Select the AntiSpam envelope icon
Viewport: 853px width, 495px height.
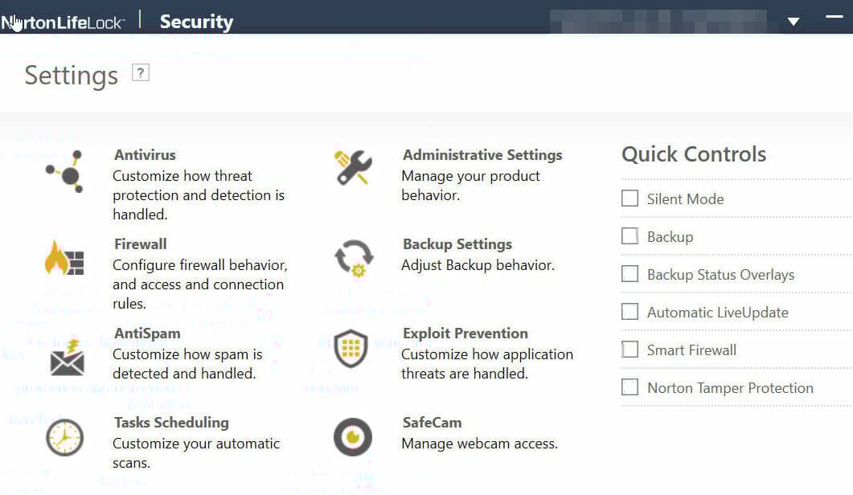(x=67, y=358)
